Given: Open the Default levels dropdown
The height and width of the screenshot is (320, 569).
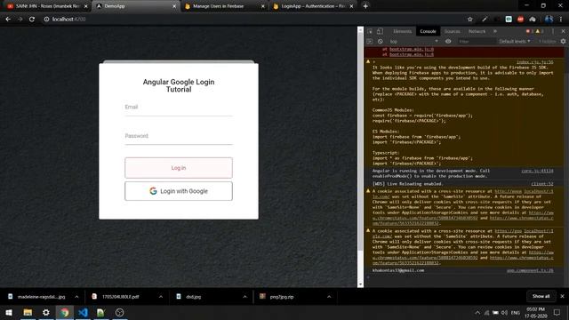Looking at the screenshot, I should (x=515, y=42).
